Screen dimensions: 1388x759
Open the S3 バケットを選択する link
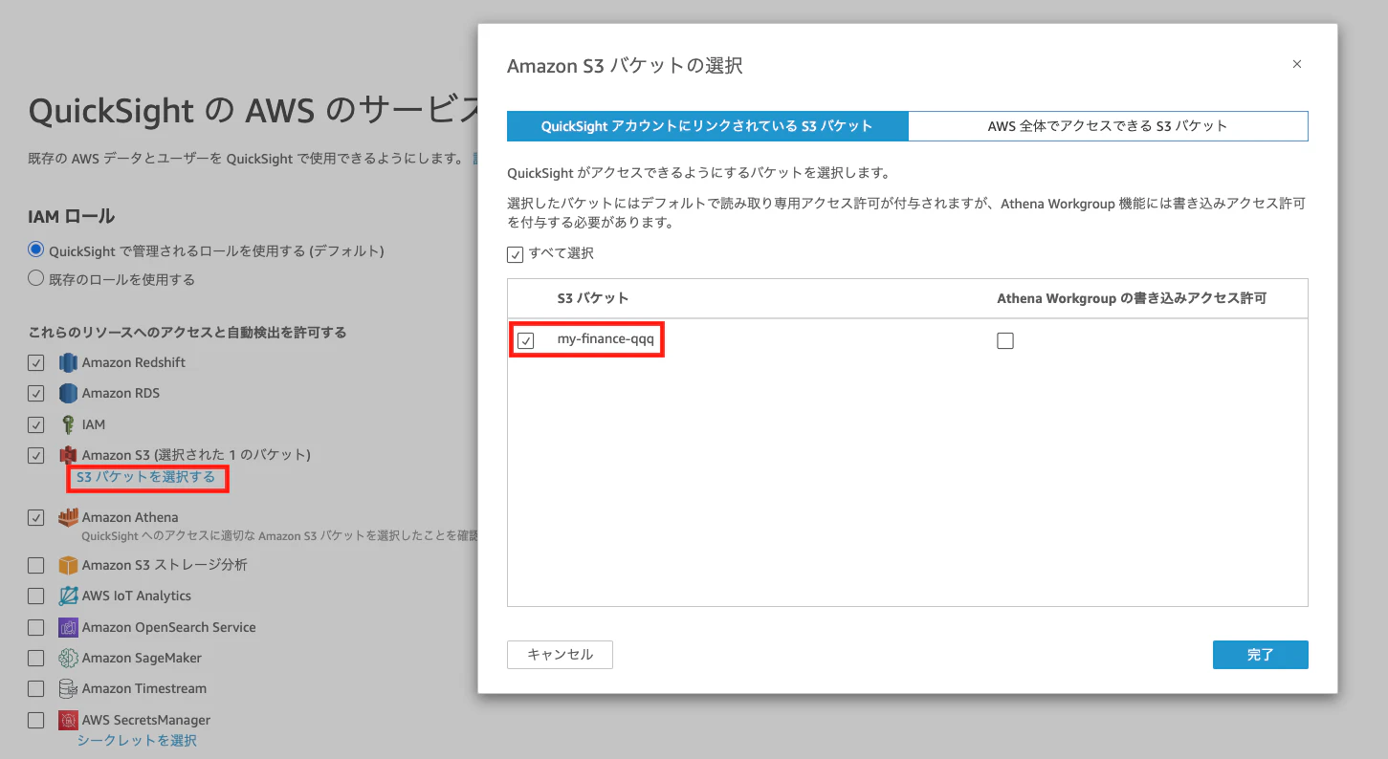click(x=146, y=477)
